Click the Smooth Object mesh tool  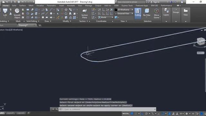(x=17, y=14)
